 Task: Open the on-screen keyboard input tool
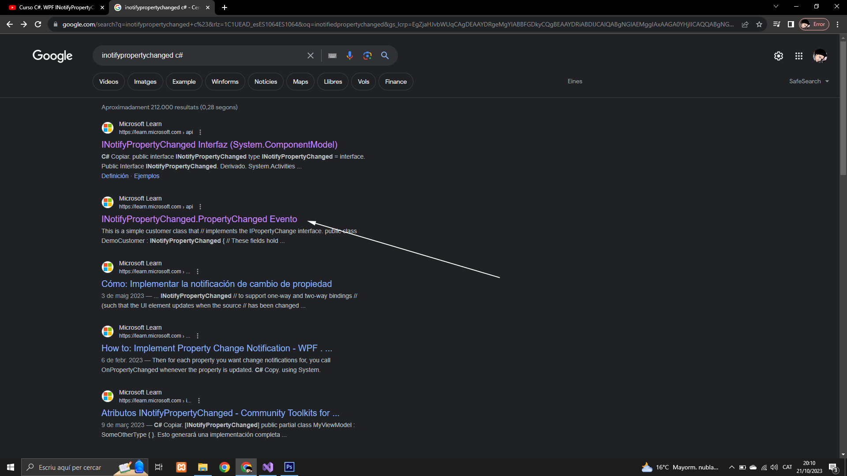pos(332,56)
